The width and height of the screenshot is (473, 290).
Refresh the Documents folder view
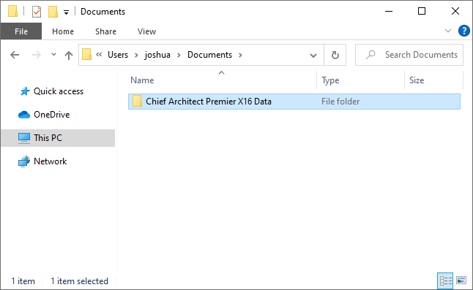pyautogui.click(x=335, y=55)
